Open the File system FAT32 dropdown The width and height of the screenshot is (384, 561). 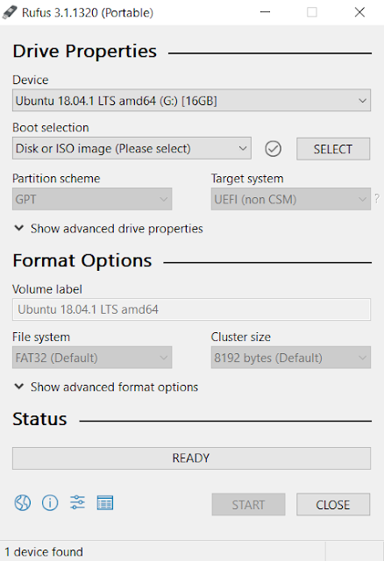[x=92, y=358]
